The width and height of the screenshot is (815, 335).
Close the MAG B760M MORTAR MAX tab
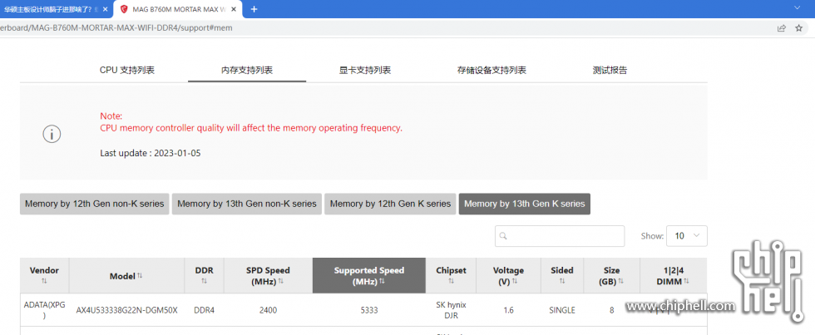click(x=232, y=9)
